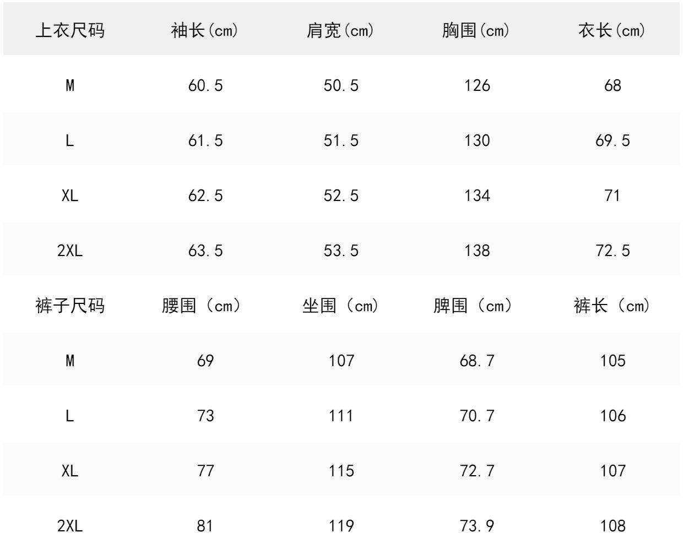Click the 坐围（cm）column header

click(x=341, y=306)
